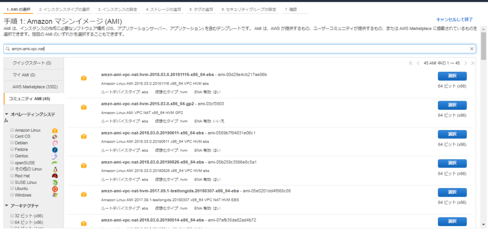Image resolution: width=488 pixels, height=238 pixels.
Task: Check the openSUSE filter
Action: (x=12, y=162)
